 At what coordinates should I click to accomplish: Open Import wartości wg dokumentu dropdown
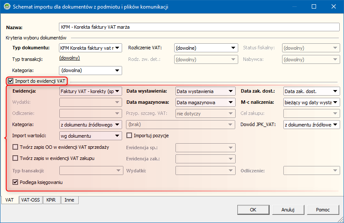pyautogui.click(x=90, y=136)
